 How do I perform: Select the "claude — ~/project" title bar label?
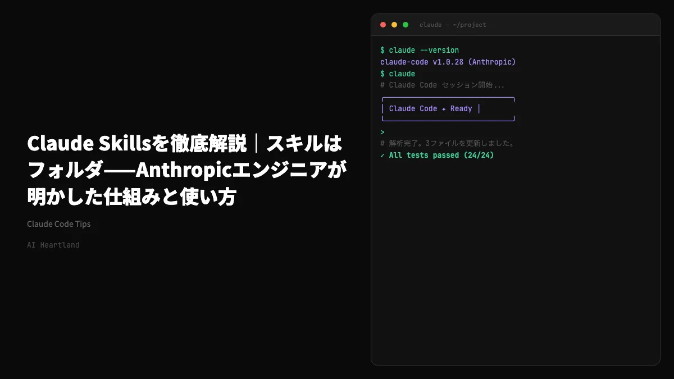pos(453,25)
